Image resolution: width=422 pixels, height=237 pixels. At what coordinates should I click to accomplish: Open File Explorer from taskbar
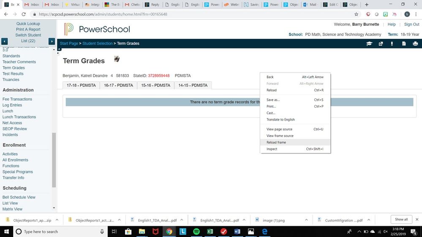[x=142, y=232]
